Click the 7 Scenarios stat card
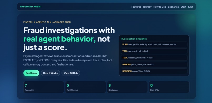Screen dimensions: 212x103 44,87
